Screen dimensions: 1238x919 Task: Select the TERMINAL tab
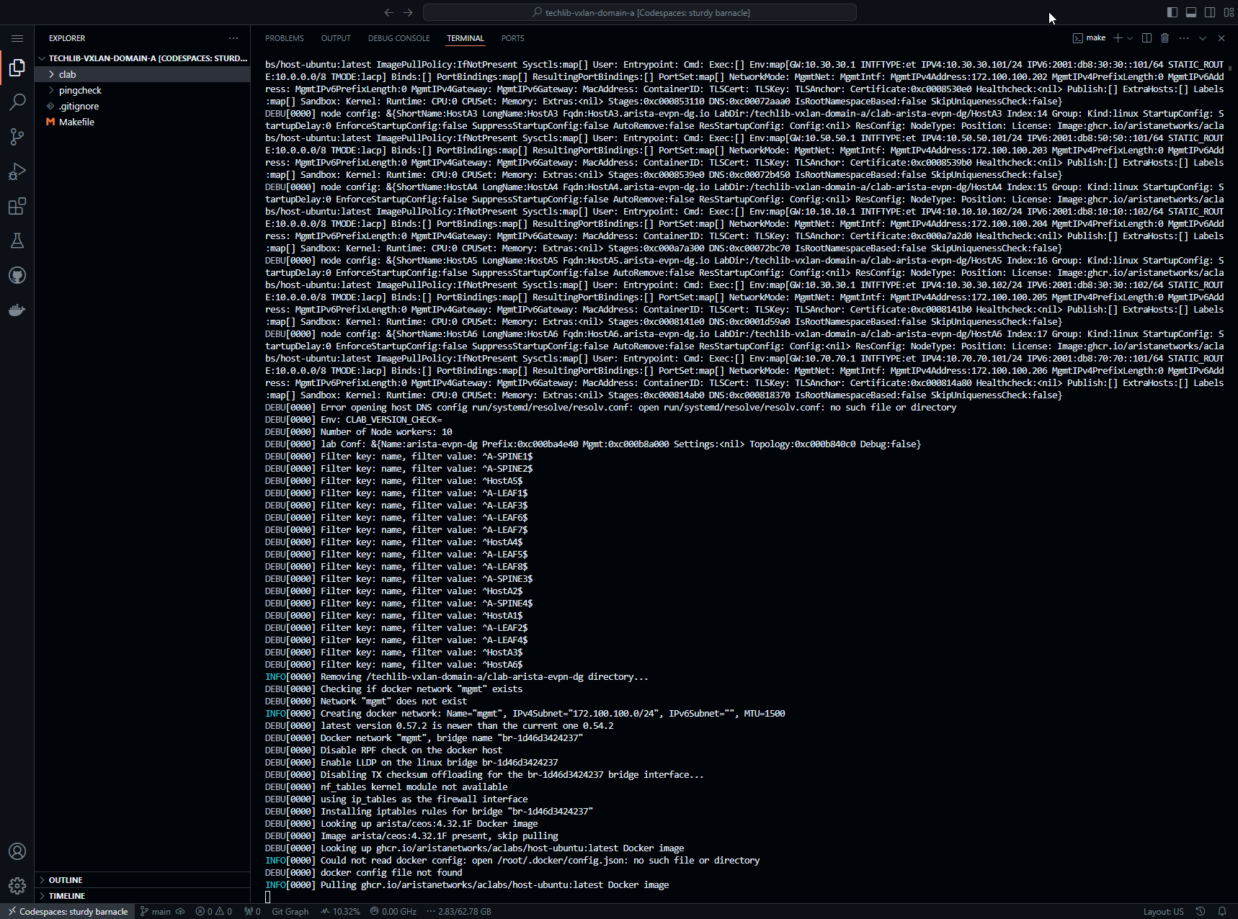[465, 38]
